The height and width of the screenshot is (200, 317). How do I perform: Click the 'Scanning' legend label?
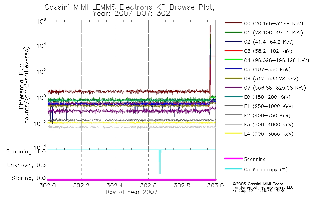coord(255,159)
